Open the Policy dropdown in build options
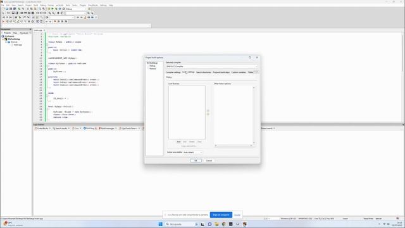This screenshot has height=228, width=405. tap(211, 77)
